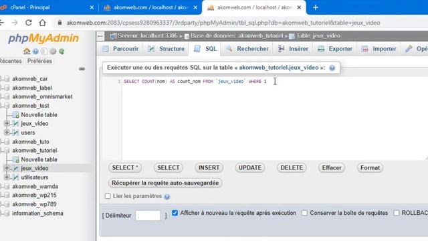
Task: Open the Préférées sidebar tab
Action: point(39,61)
